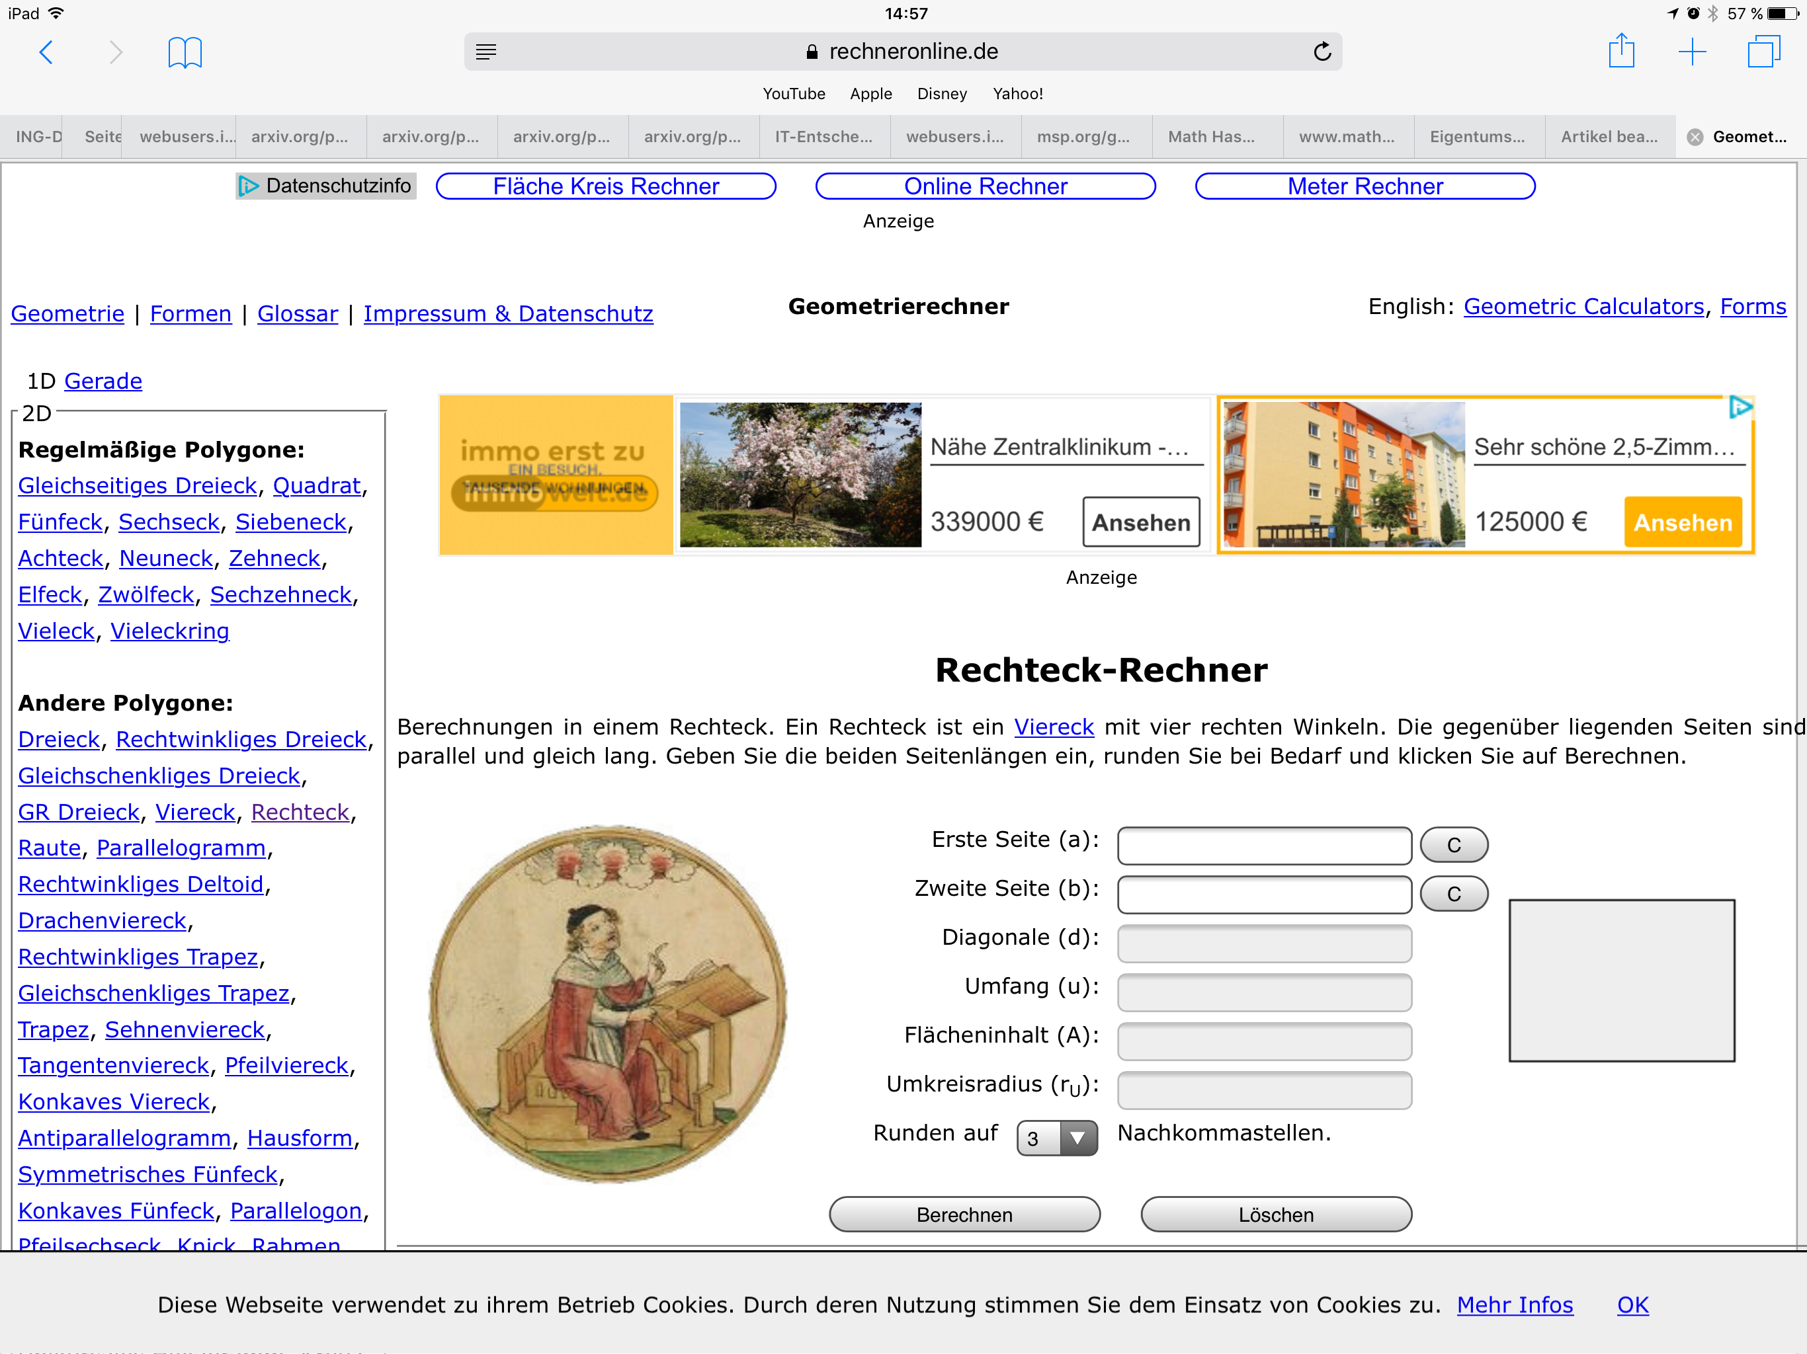Open YouTube favorite in bookmarks bar
The width and height of the screenshot is (1807, 1354).
click(793, 94)
